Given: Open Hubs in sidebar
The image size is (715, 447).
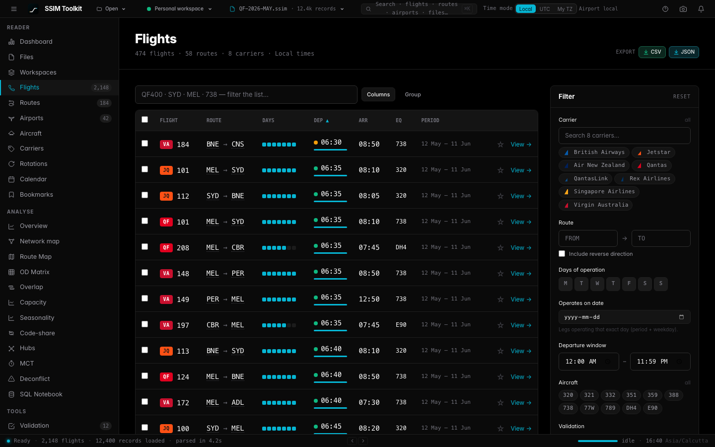Looking at the screenshot, I should pyautogui.click(x=59, y=348).
